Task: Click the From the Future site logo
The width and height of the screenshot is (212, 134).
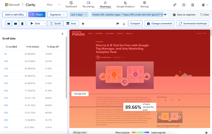Action: [78, 33]
